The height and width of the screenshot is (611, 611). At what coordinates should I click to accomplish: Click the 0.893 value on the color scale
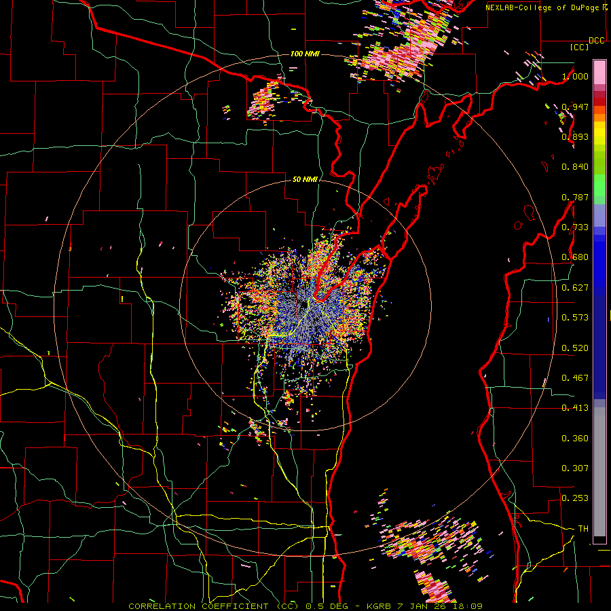575,136
